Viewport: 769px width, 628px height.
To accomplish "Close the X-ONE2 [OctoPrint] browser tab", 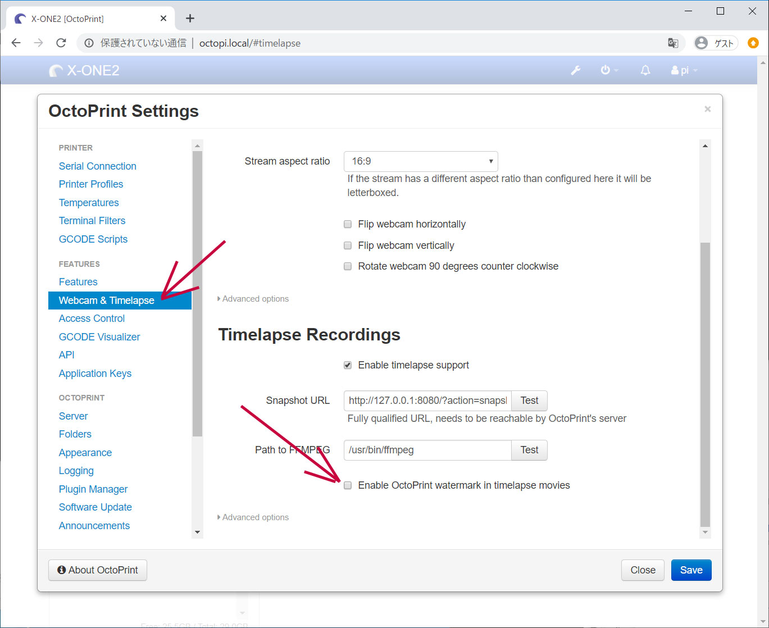I will [x=163, y=19].
